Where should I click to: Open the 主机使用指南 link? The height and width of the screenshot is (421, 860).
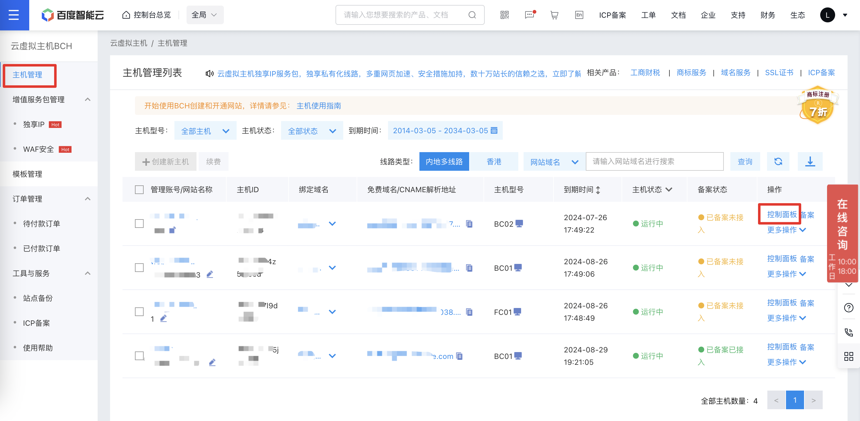click(318, 106)
